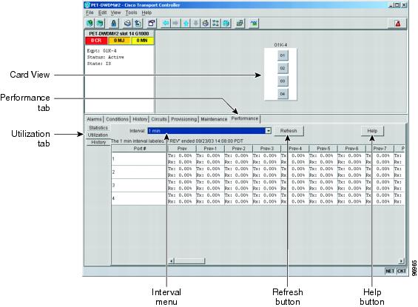Click the globe add-node toolbar icon

point(90,23)
